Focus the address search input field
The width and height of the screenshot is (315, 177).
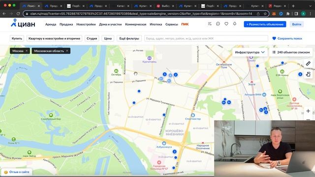pos(206,38)
